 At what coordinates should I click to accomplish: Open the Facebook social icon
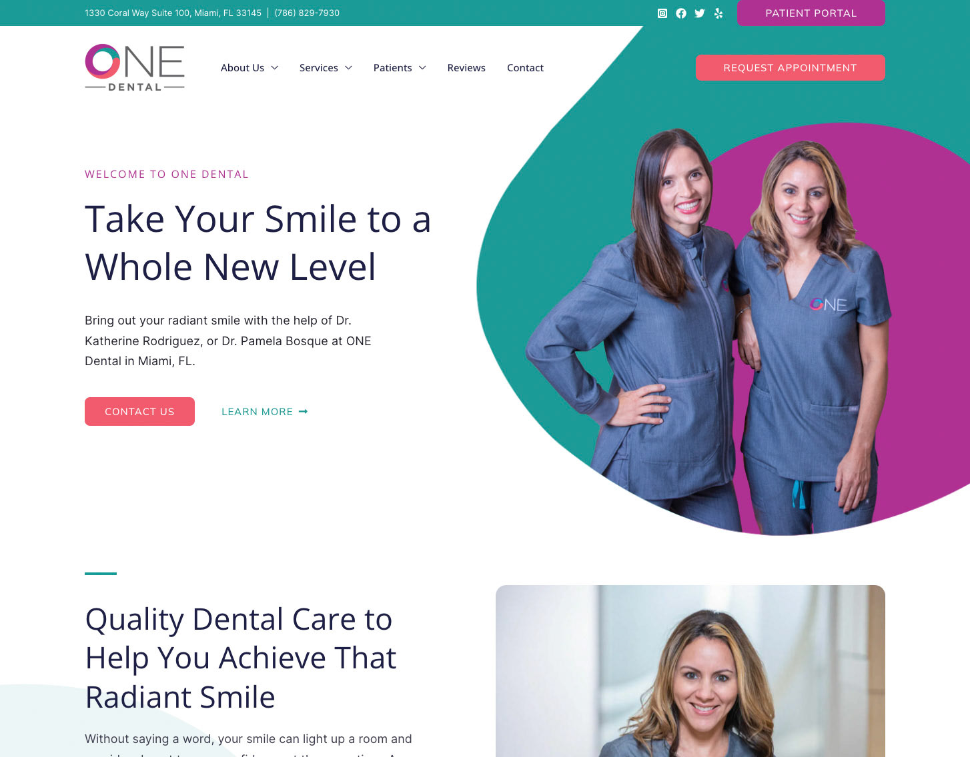tap(681, 13)
